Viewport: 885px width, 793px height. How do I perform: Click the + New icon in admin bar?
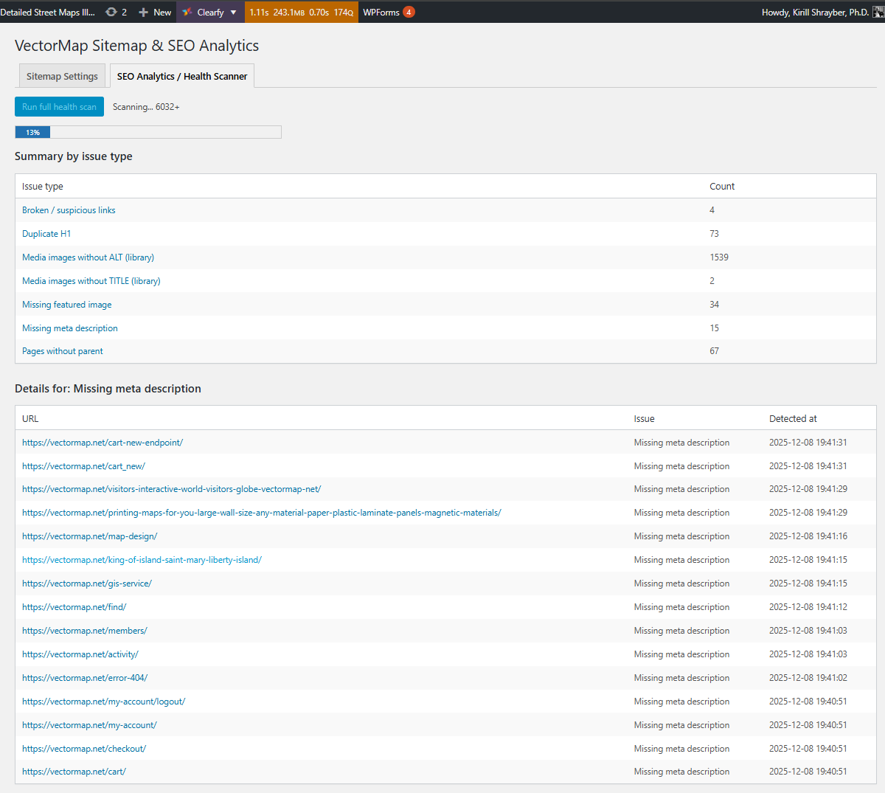click(154, 12)
